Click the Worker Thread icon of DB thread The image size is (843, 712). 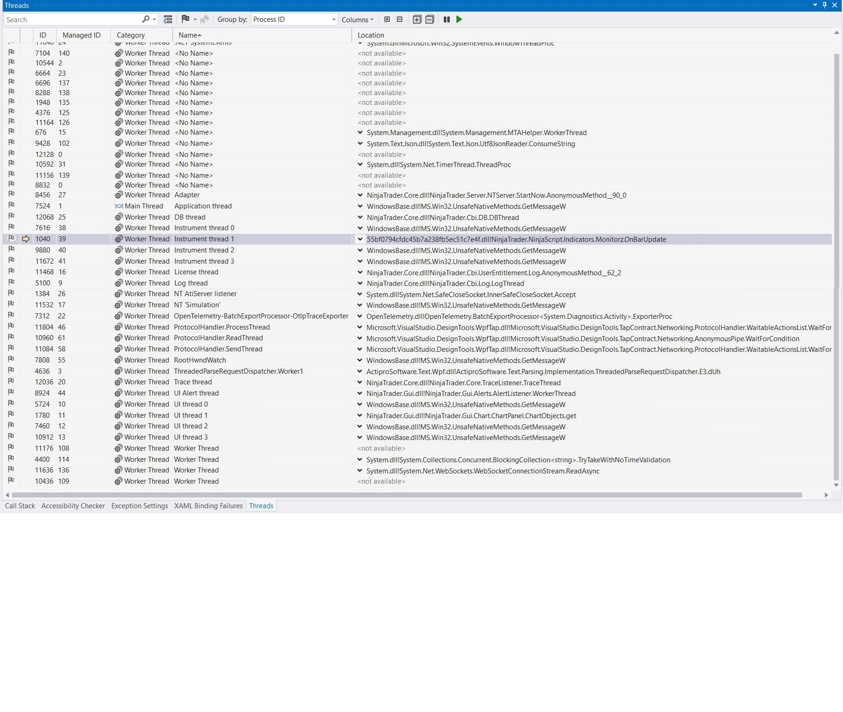tap(119, 217)
